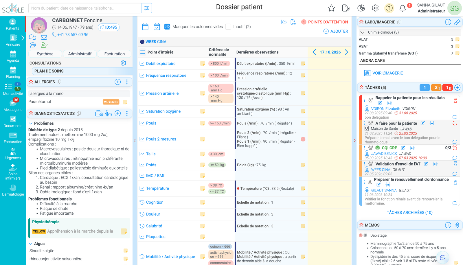Open the Facturation tab
463x265 pixels.
click(x=115, y=54)
